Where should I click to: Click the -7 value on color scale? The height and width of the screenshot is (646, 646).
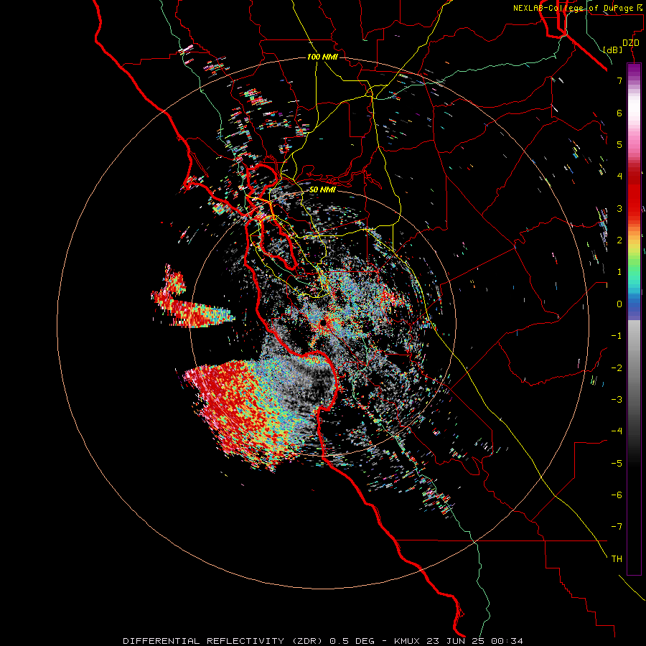[617, 527]
